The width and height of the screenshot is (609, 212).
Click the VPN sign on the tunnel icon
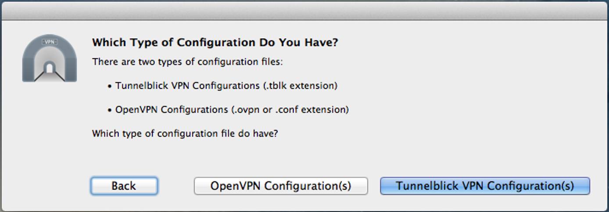pos(50,42)
